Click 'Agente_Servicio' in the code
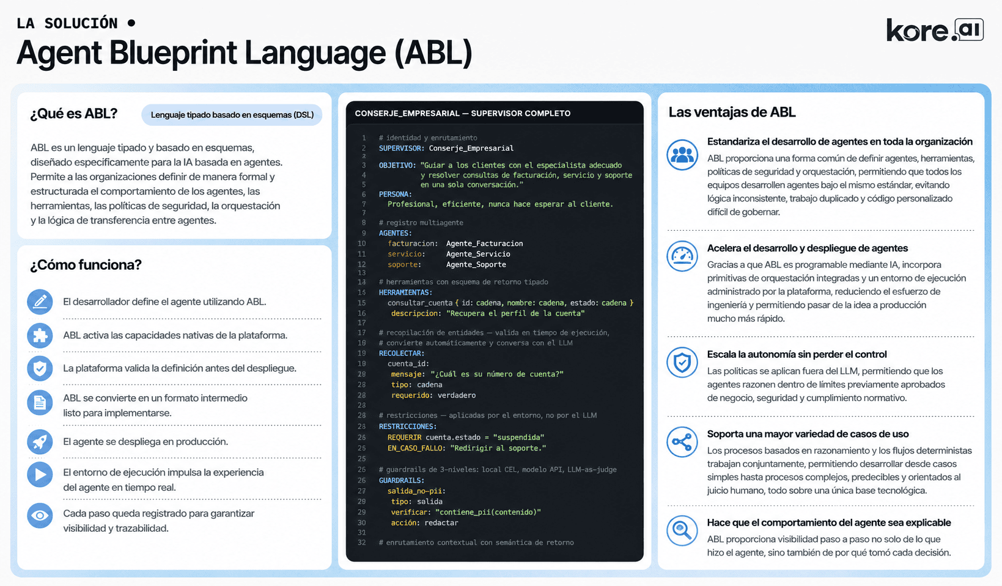The height and width of the screenshot is (586, 1002). point(478,254)
